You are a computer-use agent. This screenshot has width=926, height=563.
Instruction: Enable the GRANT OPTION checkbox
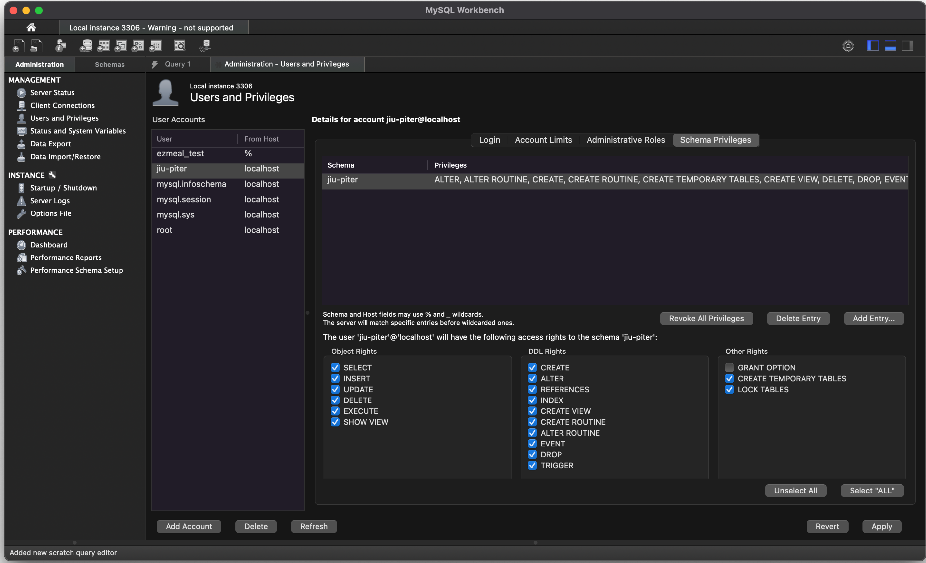coord(729,368)
